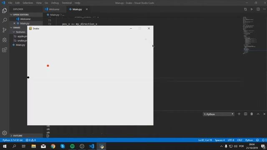Close Main.py from Open Editors list
This screenshot has height=150, width=267.
pos(14,23)
